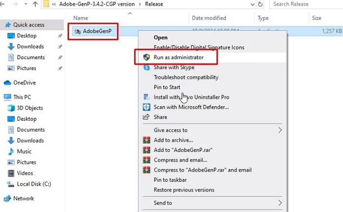Click the OneDrive cloud icon in sidebar
This screenshot has width=343, height=212.
point(7,83)
